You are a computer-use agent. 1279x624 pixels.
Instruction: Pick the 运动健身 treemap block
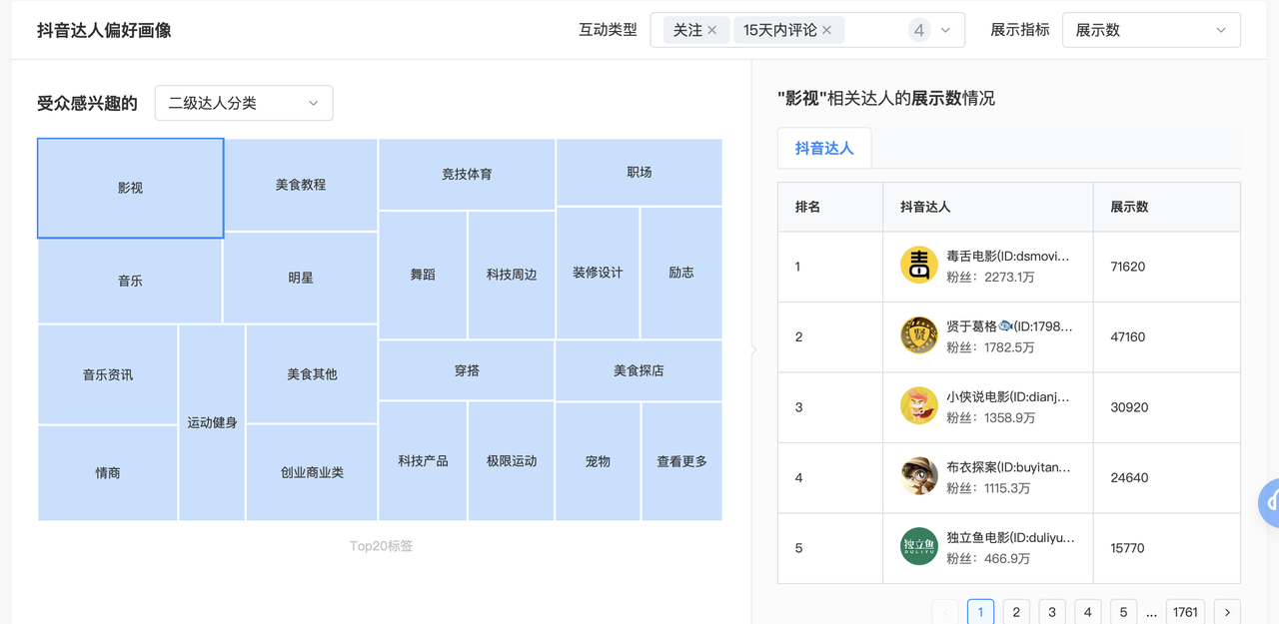212,422
